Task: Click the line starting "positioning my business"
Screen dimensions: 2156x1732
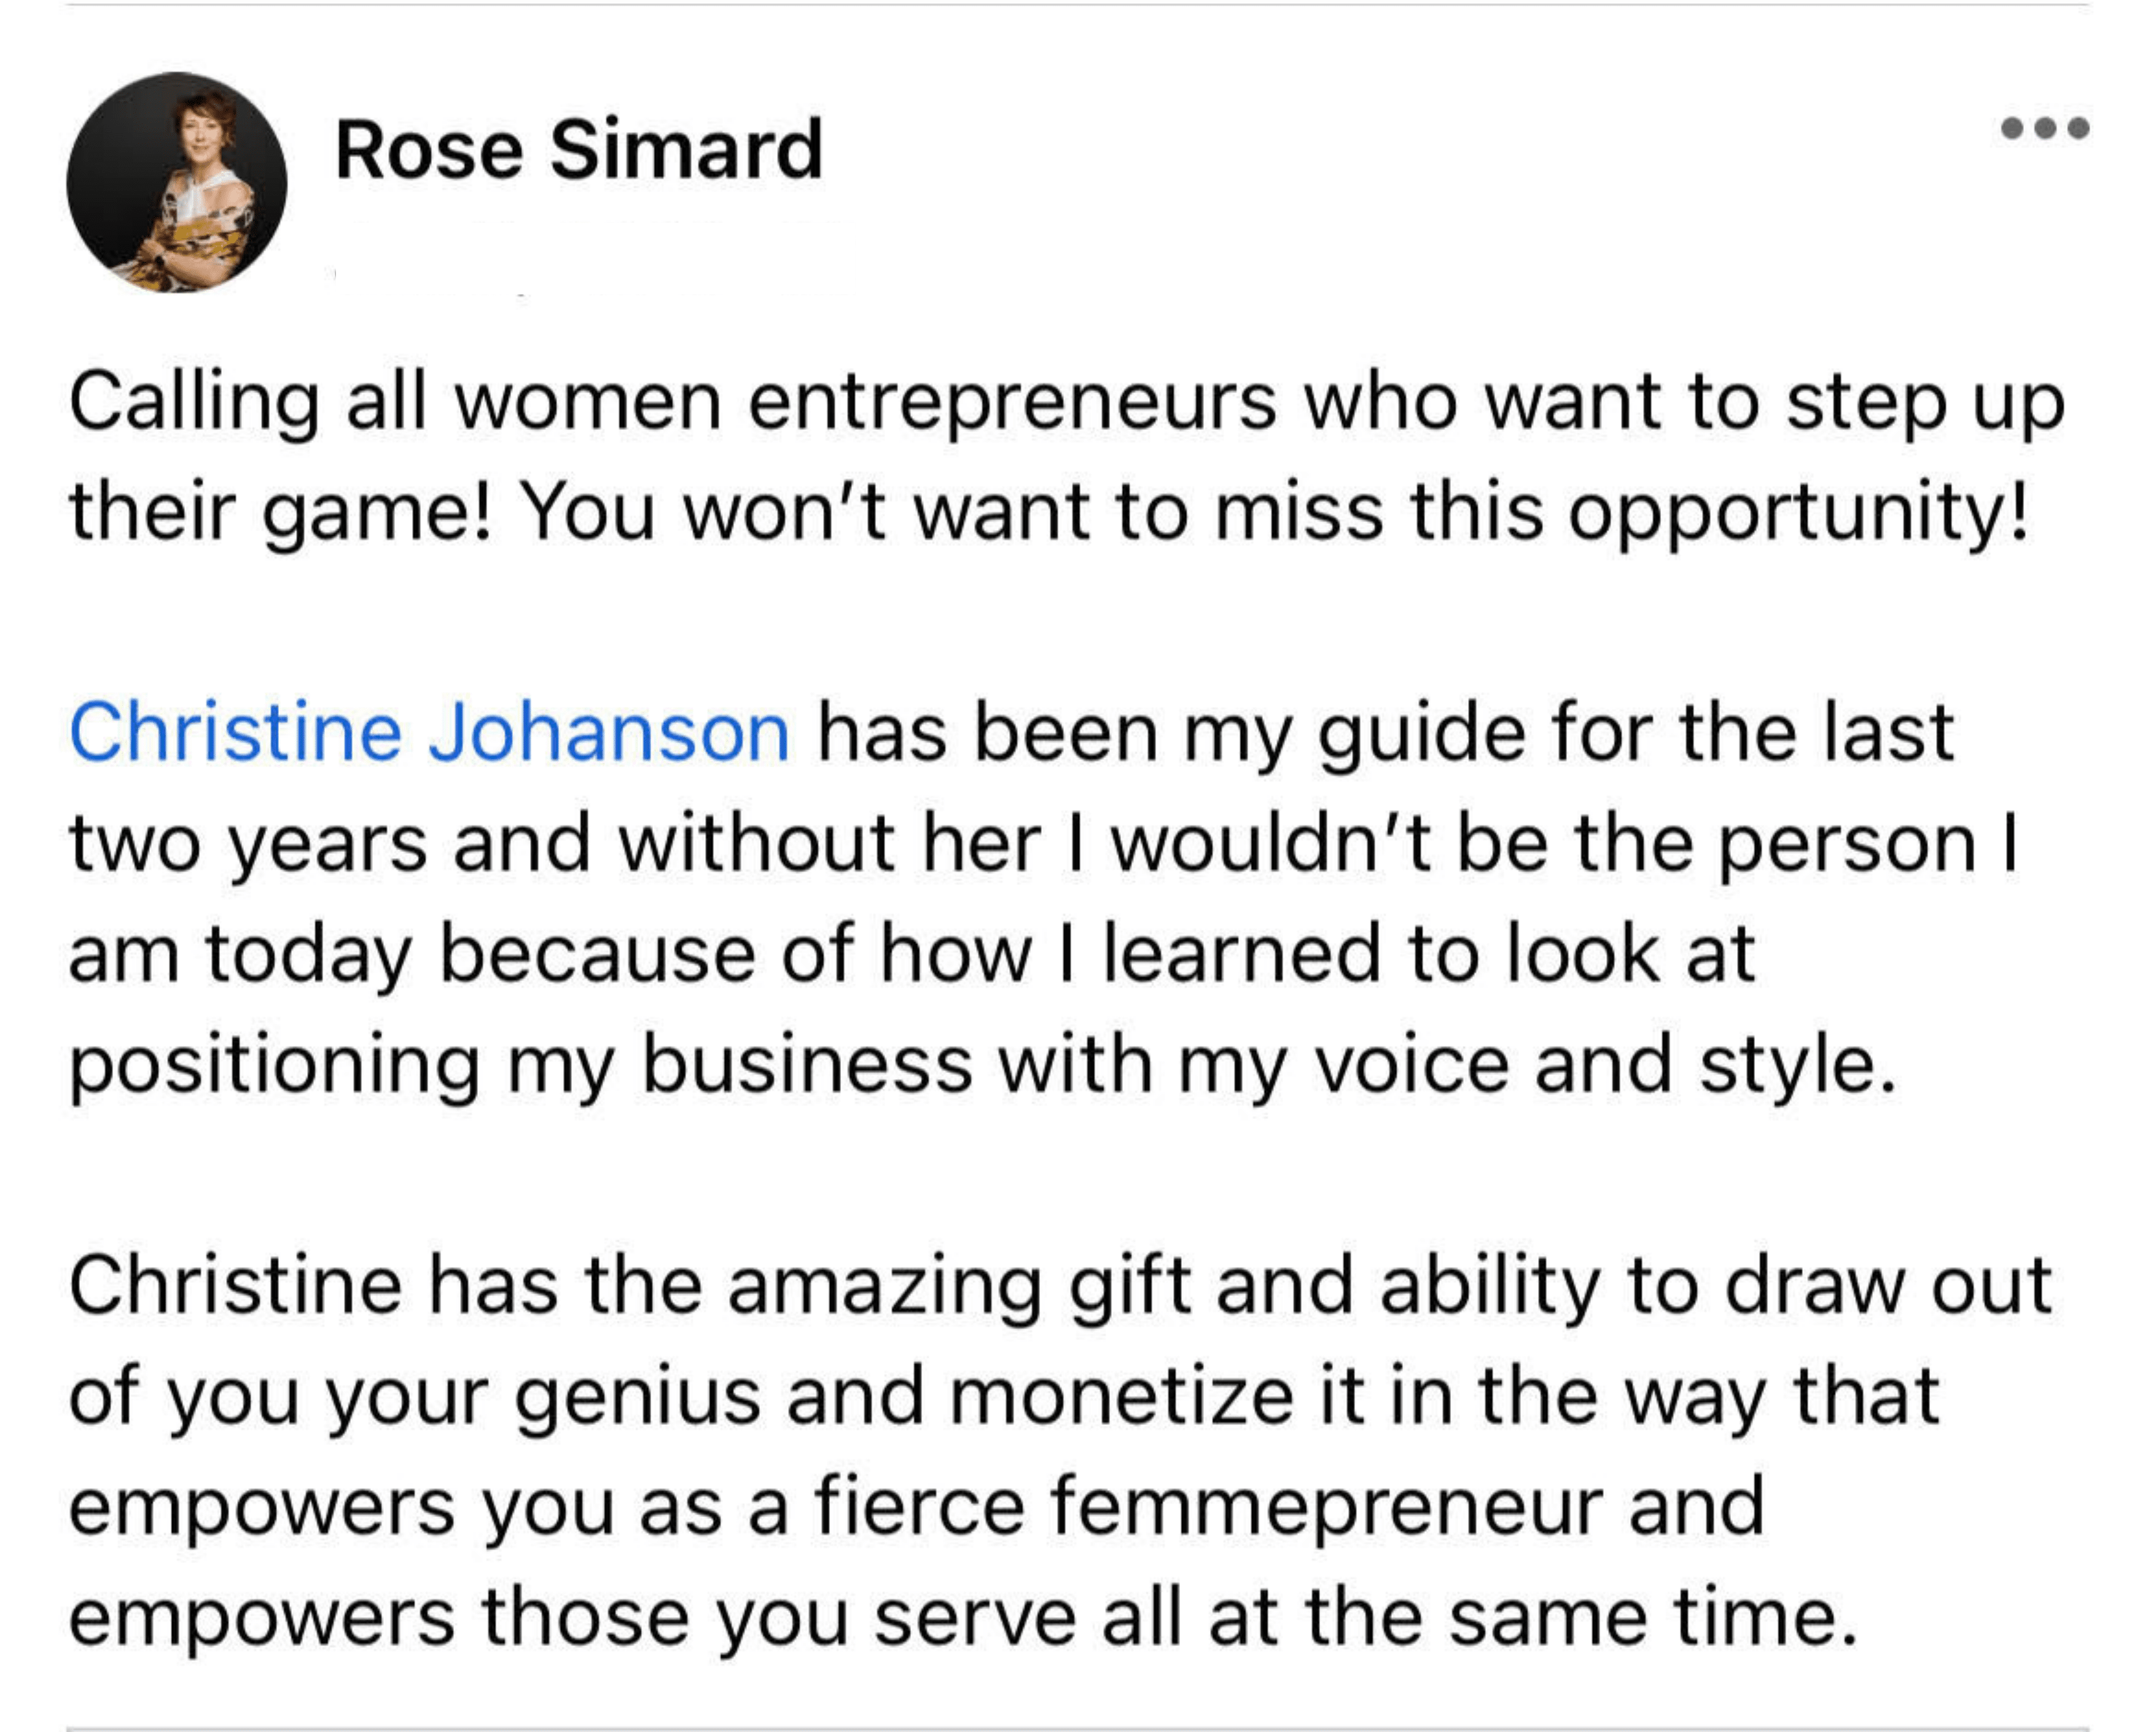Action: tap(982, 1063)
